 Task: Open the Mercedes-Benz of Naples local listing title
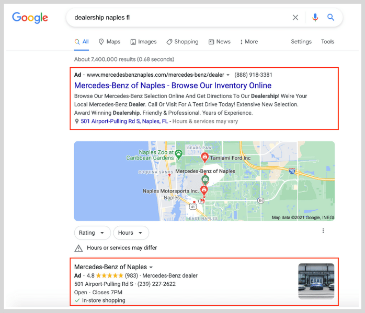[110, 267]
